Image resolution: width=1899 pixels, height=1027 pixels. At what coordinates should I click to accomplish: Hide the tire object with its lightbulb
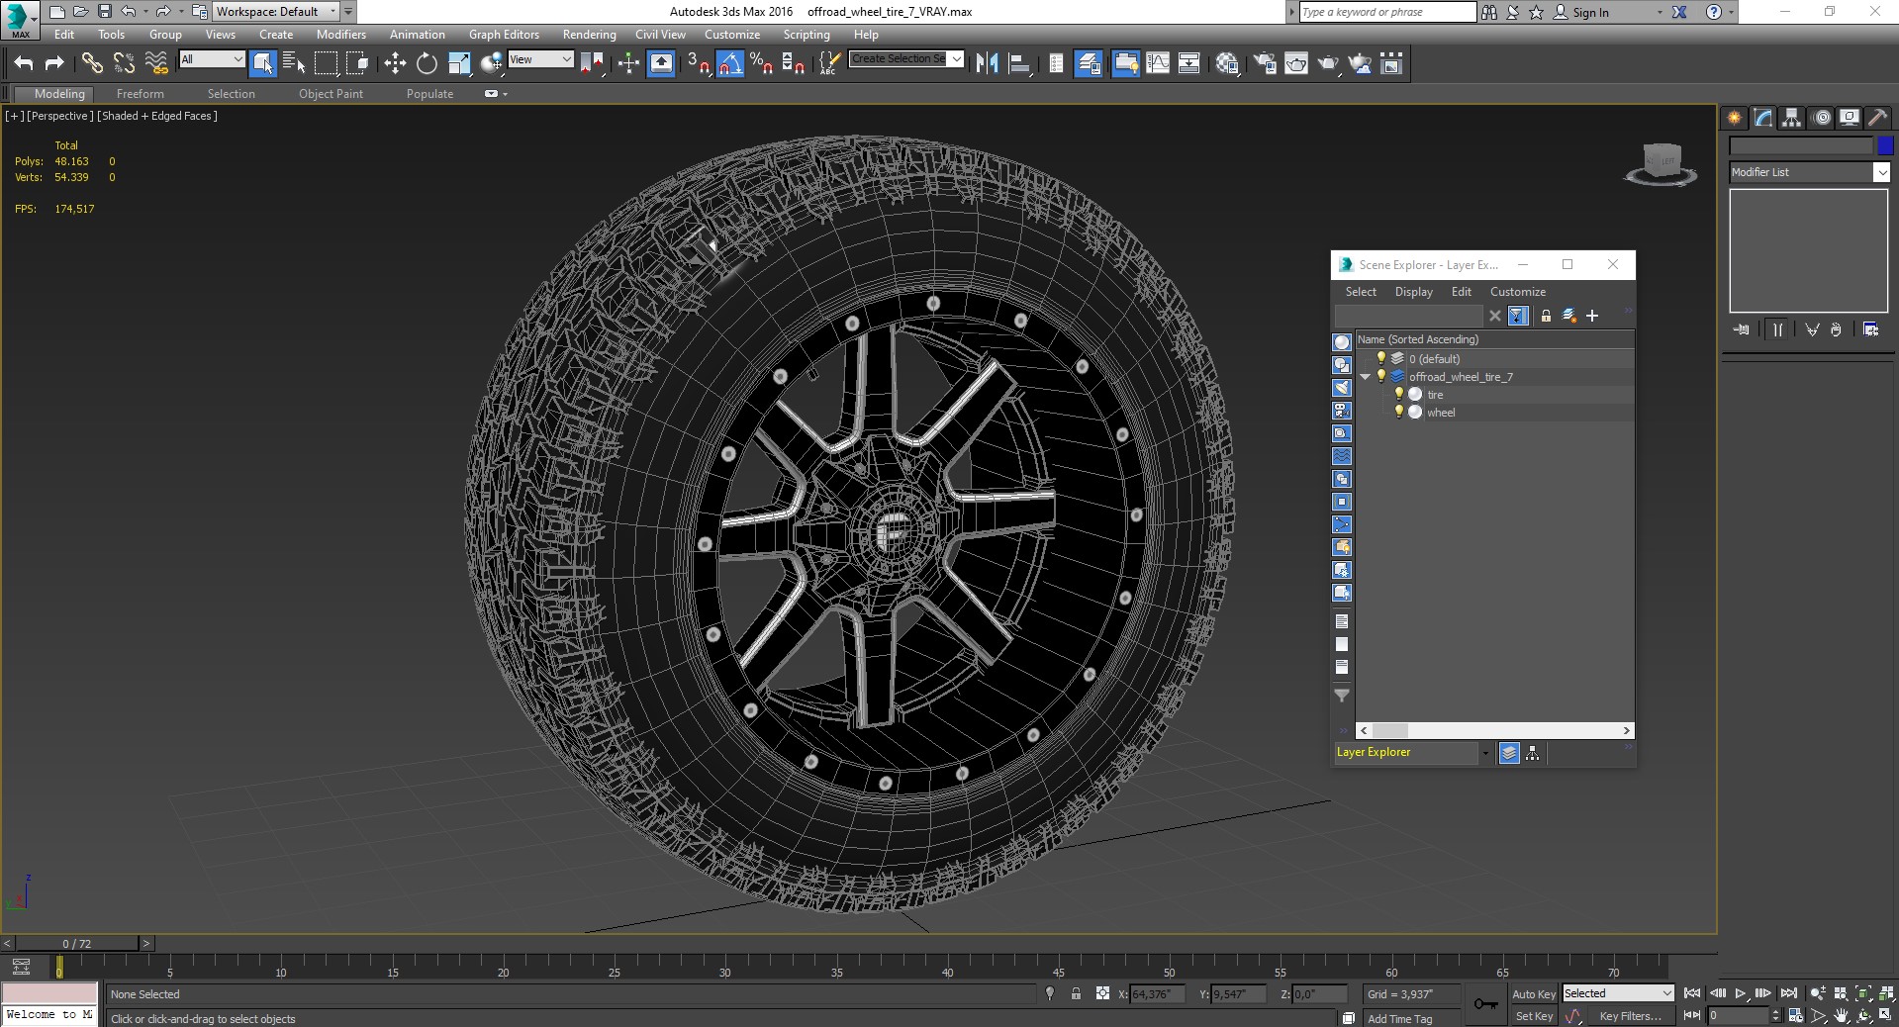tap(1398, 395)
